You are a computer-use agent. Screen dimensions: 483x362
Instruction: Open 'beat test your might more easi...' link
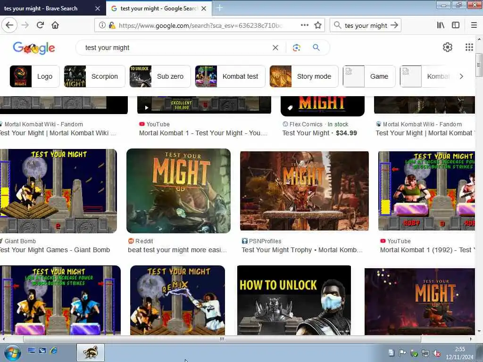(x=177, y=250)
